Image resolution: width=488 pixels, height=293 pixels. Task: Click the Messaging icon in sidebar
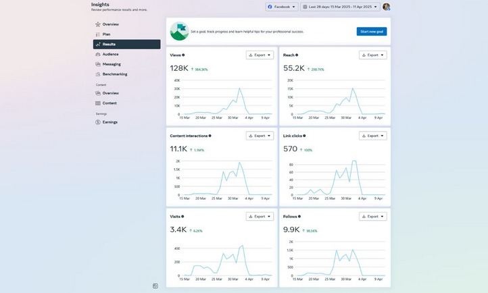[x=98, y=64]
